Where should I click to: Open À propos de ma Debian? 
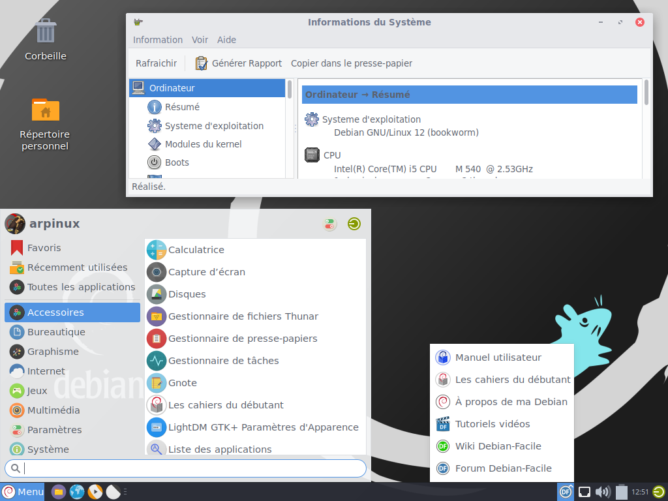[502, 402]
